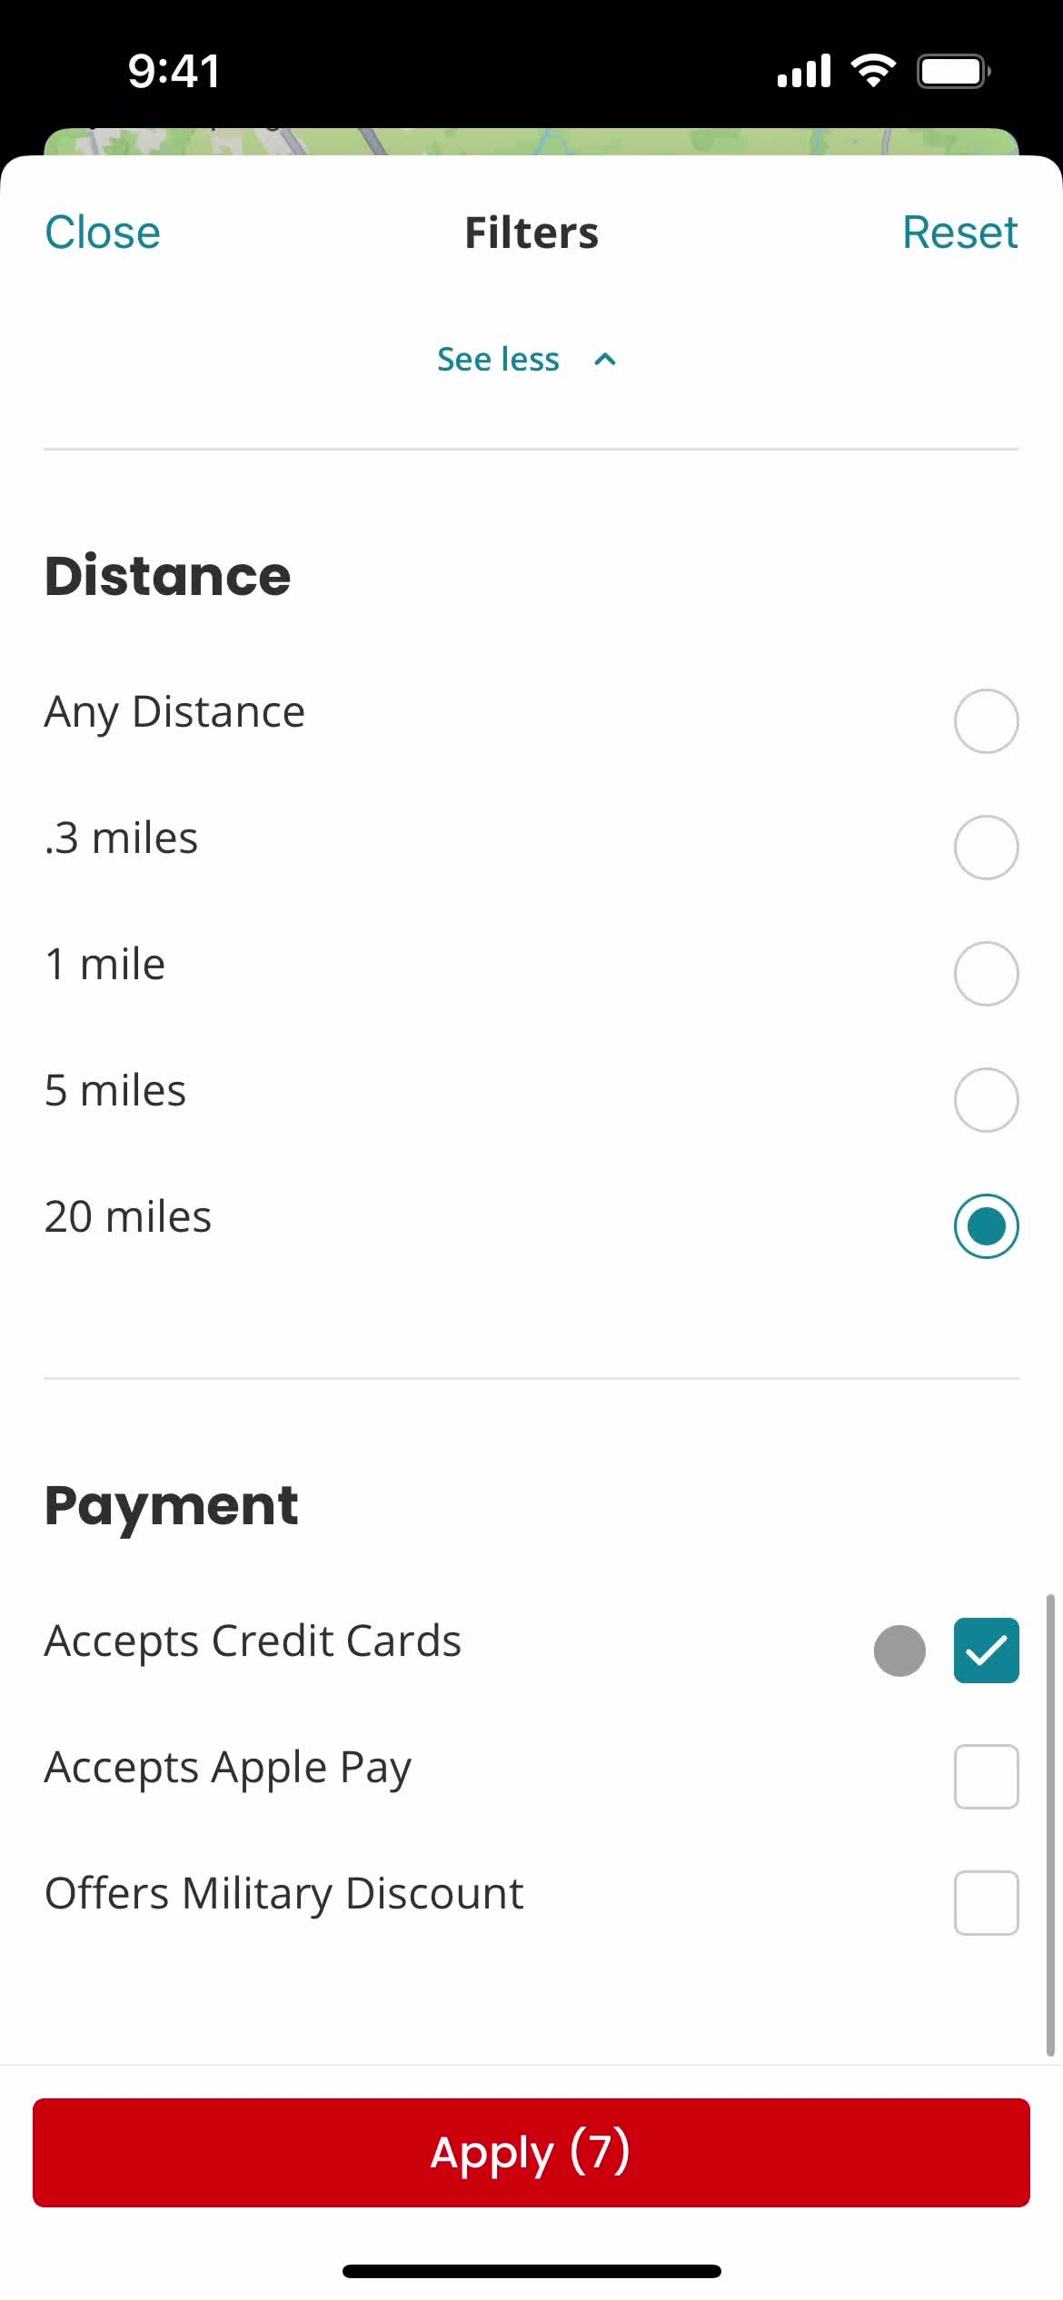The width and height of the screenshot is (1063, 2300).
Task: Select the .3 miles radio option
Action: pyautogui.click(x=986, y=848)
